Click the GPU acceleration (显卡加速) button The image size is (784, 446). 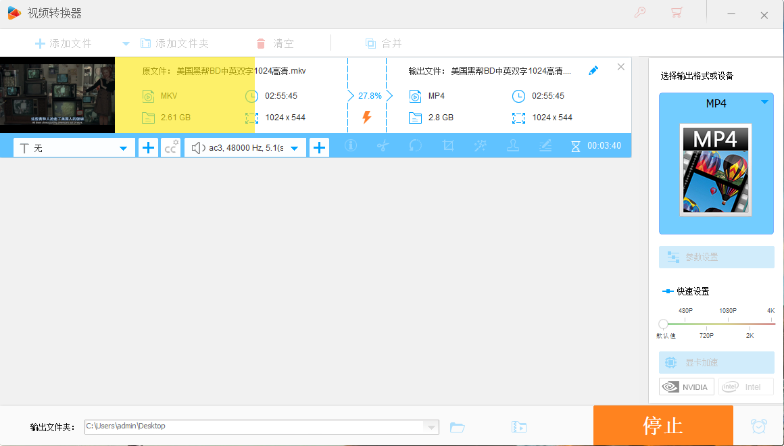pyautogui.click(x=716, y=362)
